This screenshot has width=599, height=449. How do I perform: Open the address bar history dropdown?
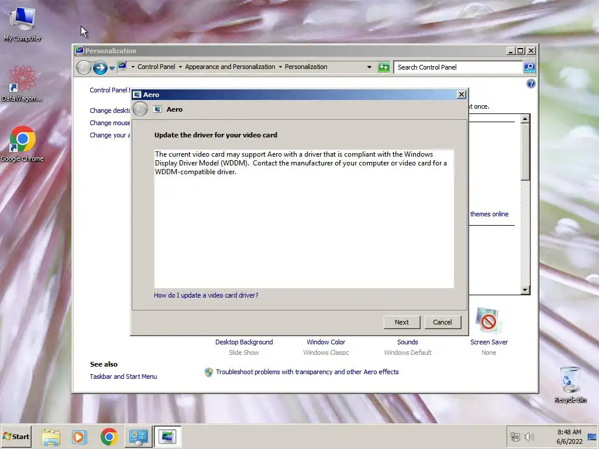pyautogui.click(x=369, y=67)
